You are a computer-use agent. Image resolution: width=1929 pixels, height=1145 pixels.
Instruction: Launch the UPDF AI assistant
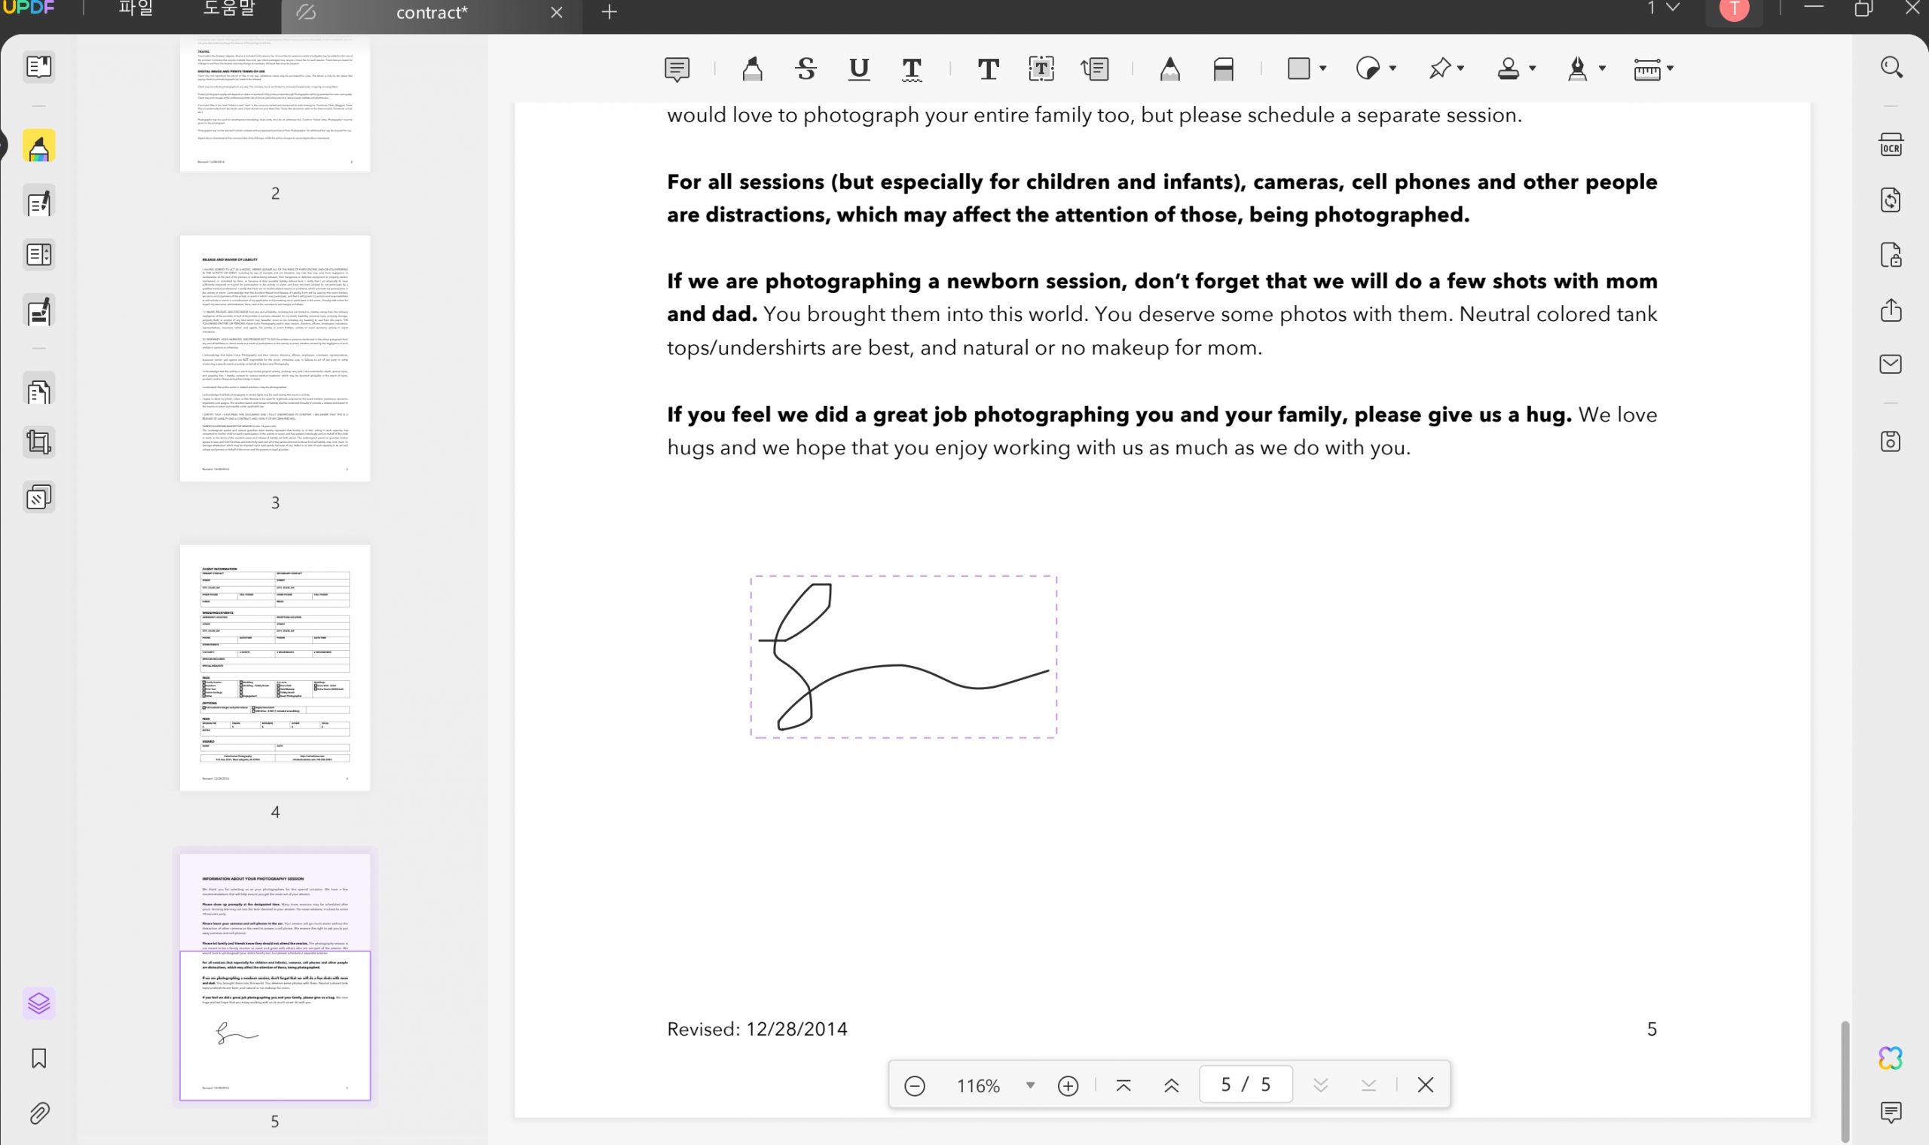(x=1891, y=1058)
